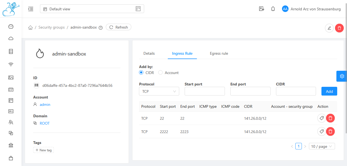Open the admin account link
The height and width of the screenshot is (166, 347).
[45, 104]
